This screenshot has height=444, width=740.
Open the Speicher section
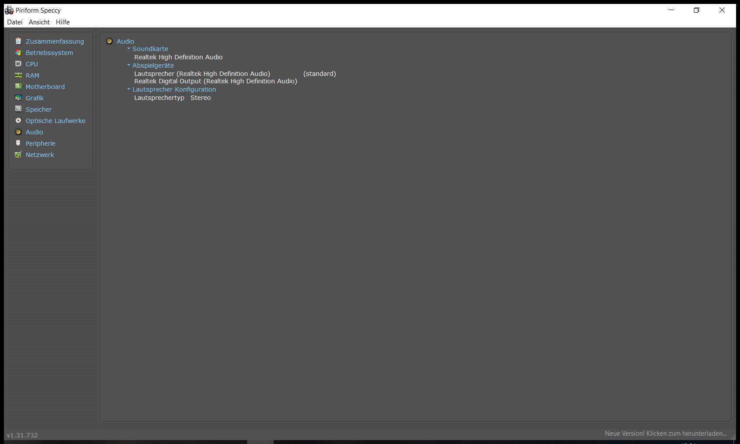[39, 109]
